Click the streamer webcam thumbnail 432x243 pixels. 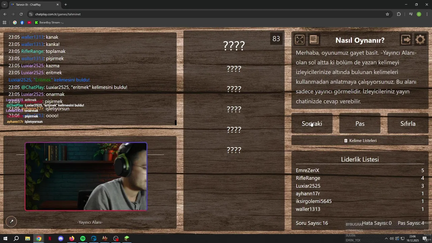[86, 177]
